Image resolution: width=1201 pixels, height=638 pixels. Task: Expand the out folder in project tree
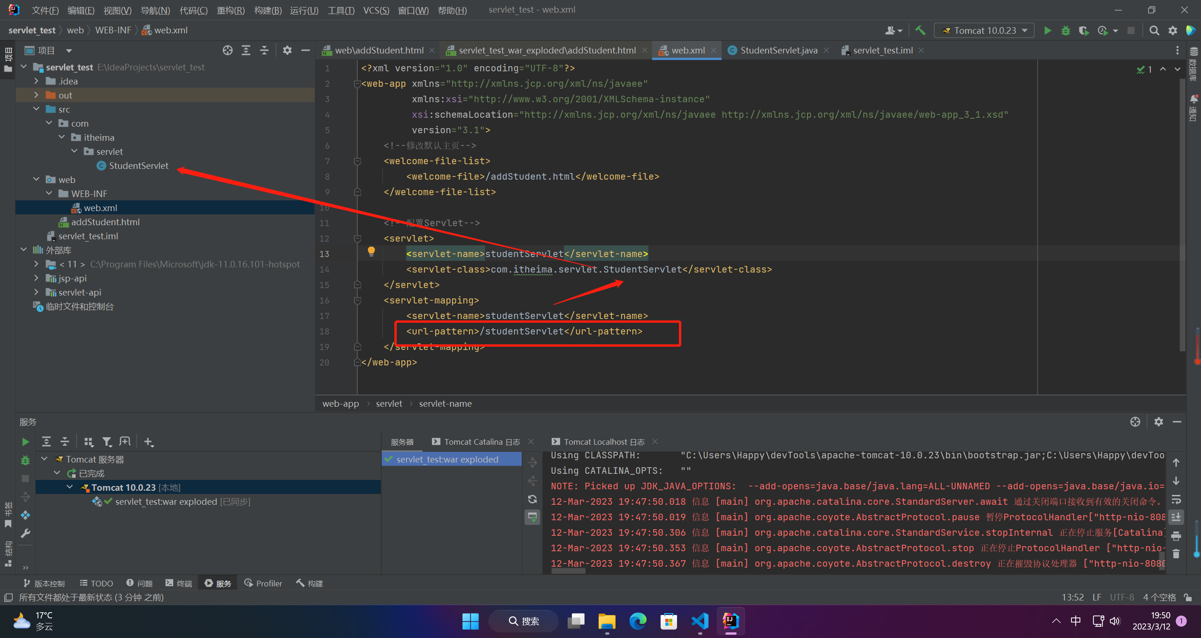pos(36,95)
